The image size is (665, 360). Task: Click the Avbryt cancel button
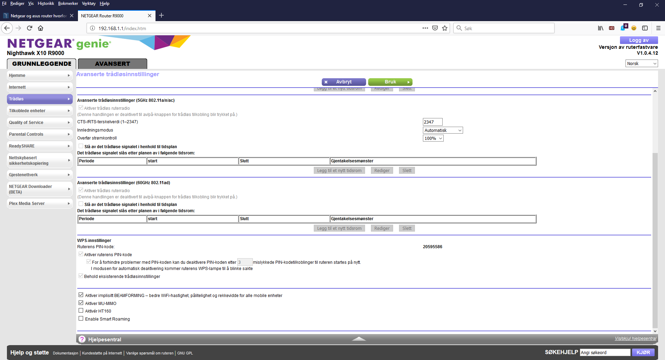point(344,82)
